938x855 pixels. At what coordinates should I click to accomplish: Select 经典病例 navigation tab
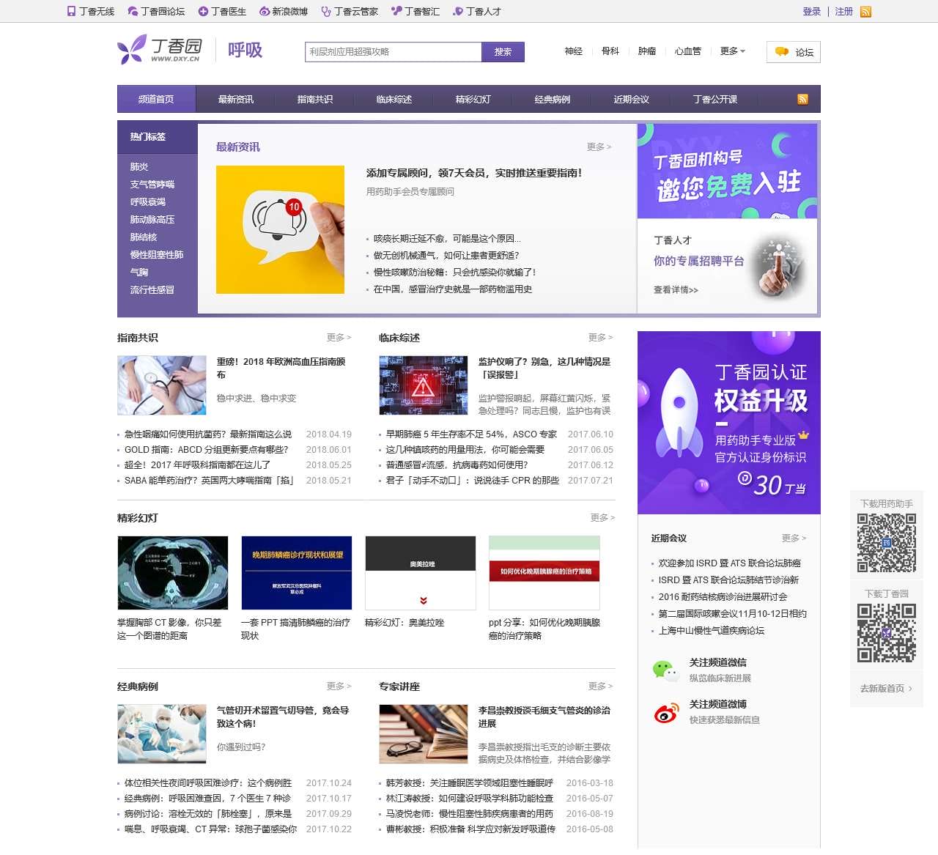(553, 99)
